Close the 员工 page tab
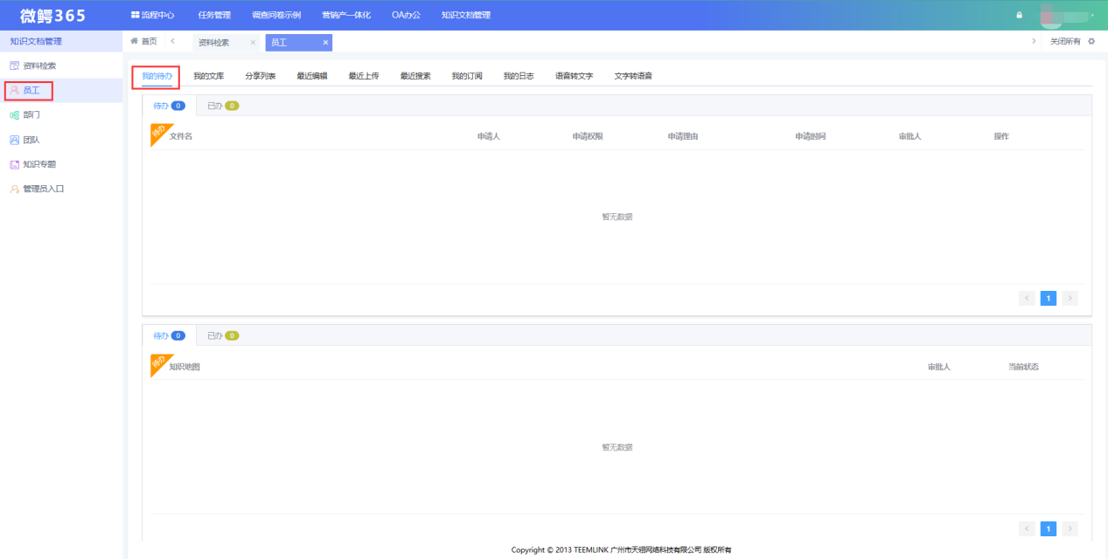 point(325,43)
